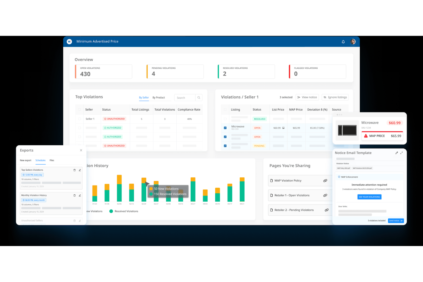Open the notification bell in the top bar
The width and height of the screenshot is (423, 282).
tap(343, 42)
